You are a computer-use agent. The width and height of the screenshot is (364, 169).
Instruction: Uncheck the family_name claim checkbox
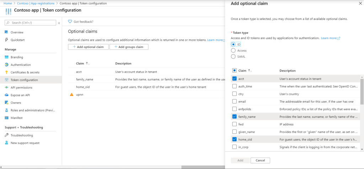[234, 117]
